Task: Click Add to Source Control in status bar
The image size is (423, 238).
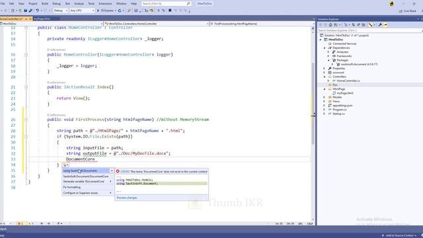Action: click(x=399, y=235)
